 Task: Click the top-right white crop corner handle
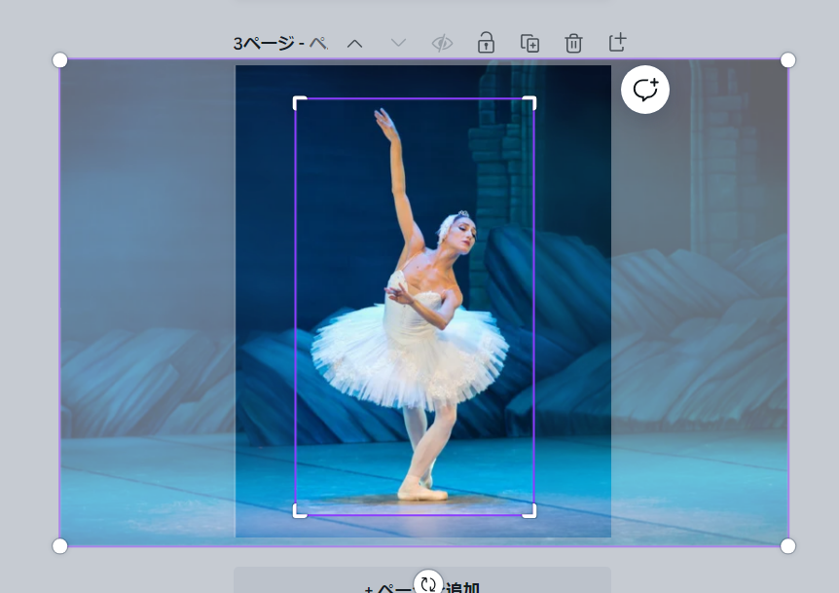[x=531, y=101]
